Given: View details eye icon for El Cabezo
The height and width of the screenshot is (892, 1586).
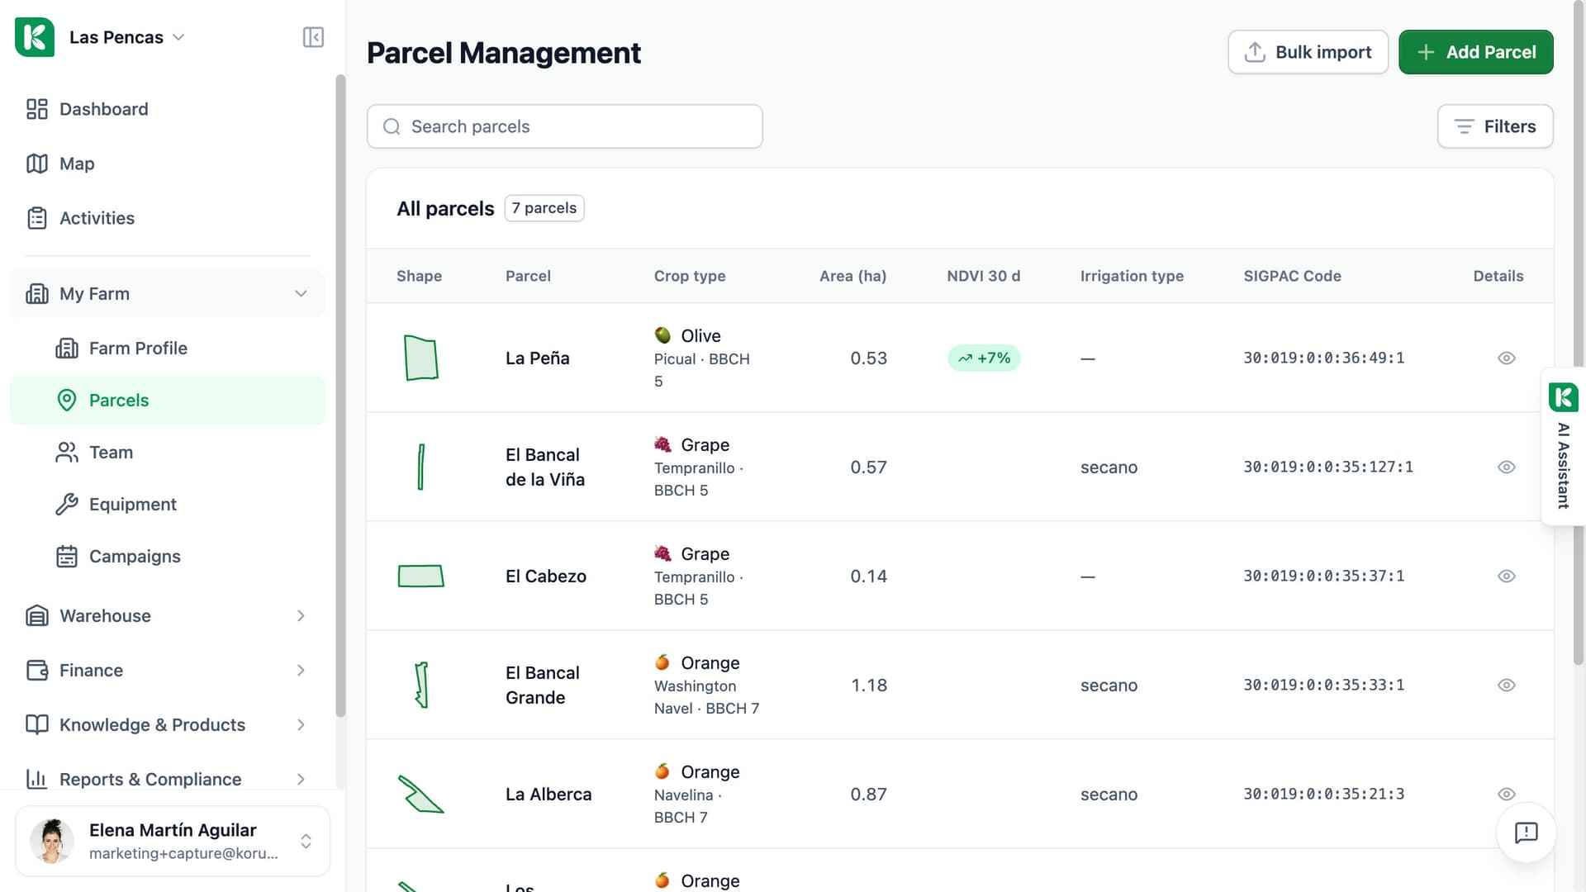Looking at the screenshot, I should (x=1506, y=576).
